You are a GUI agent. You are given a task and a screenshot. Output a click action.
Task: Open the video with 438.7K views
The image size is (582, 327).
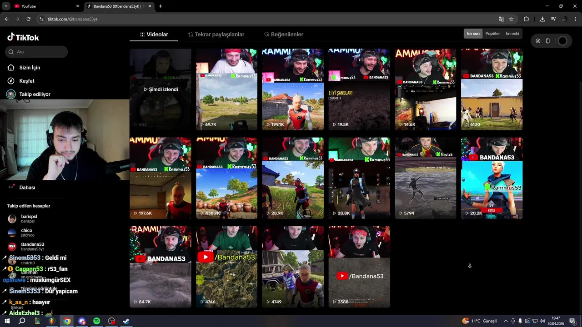point(226,178)
